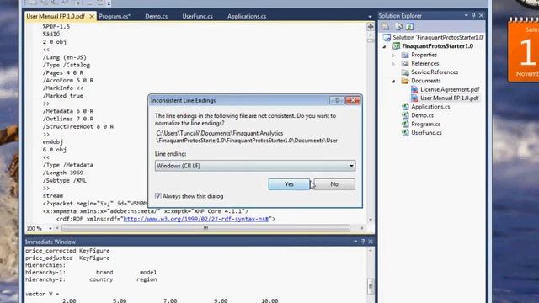The width and height of the screenshot is (539, 303).
Task: Click the editor split window handle icon
Action: tap(371, 26)
